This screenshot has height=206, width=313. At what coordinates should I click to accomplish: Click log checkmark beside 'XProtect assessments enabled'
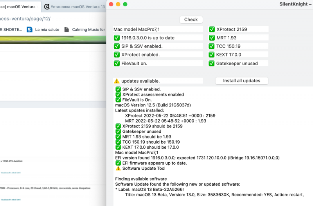coord(118,94)
